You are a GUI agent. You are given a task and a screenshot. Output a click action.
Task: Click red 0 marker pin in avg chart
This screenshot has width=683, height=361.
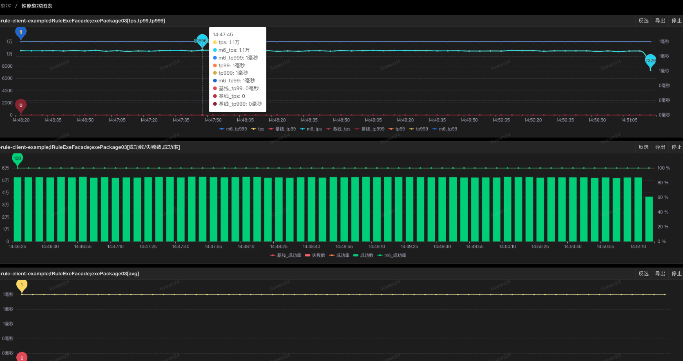point(22,357)
